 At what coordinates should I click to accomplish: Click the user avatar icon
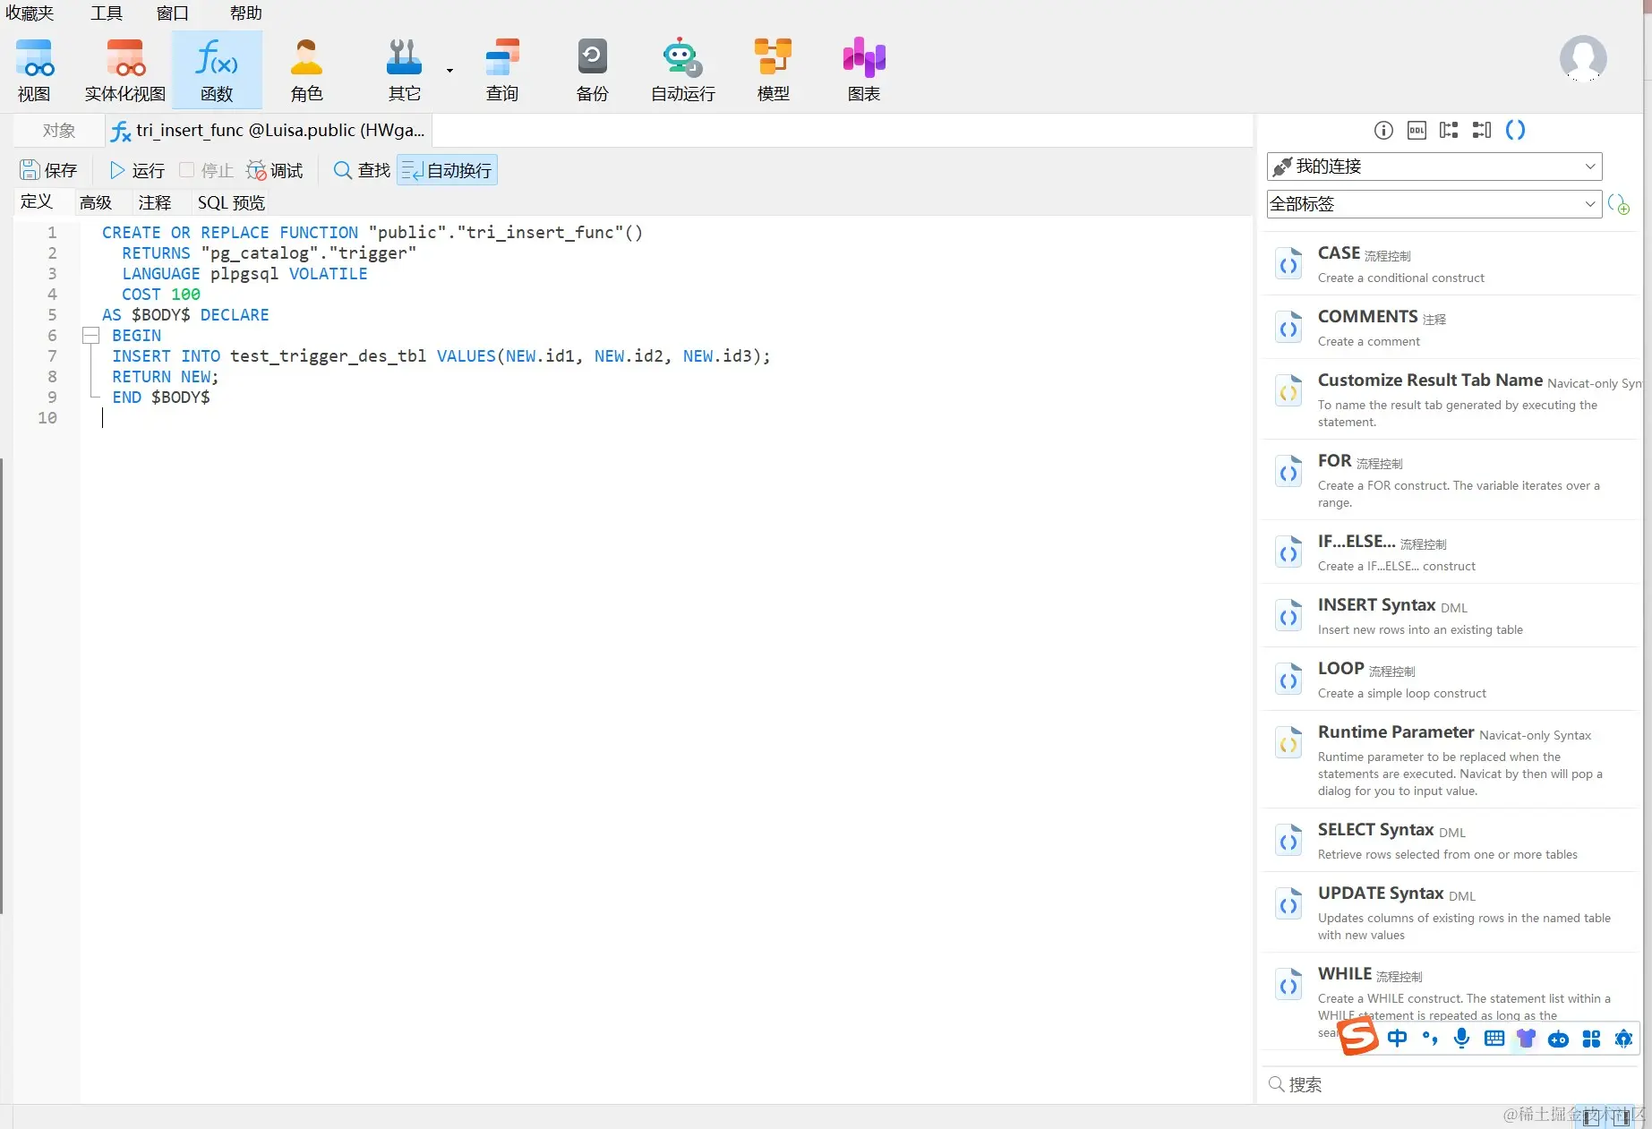point(1583,59)
